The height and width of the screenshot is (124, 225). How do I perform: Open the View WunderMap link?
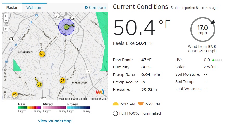click(x=55, y=121)
